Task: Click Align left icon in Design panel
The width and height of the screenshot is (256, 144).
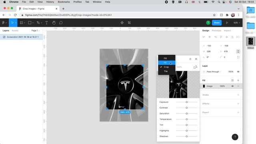Action: point(204,37)
